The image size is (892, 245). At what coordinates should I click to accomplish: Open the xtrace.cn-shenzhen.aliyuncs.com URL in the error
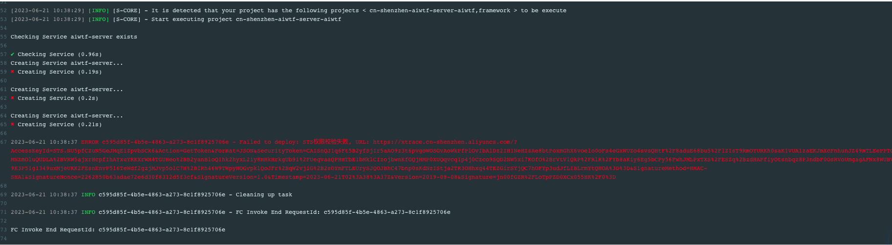point(445,142)
